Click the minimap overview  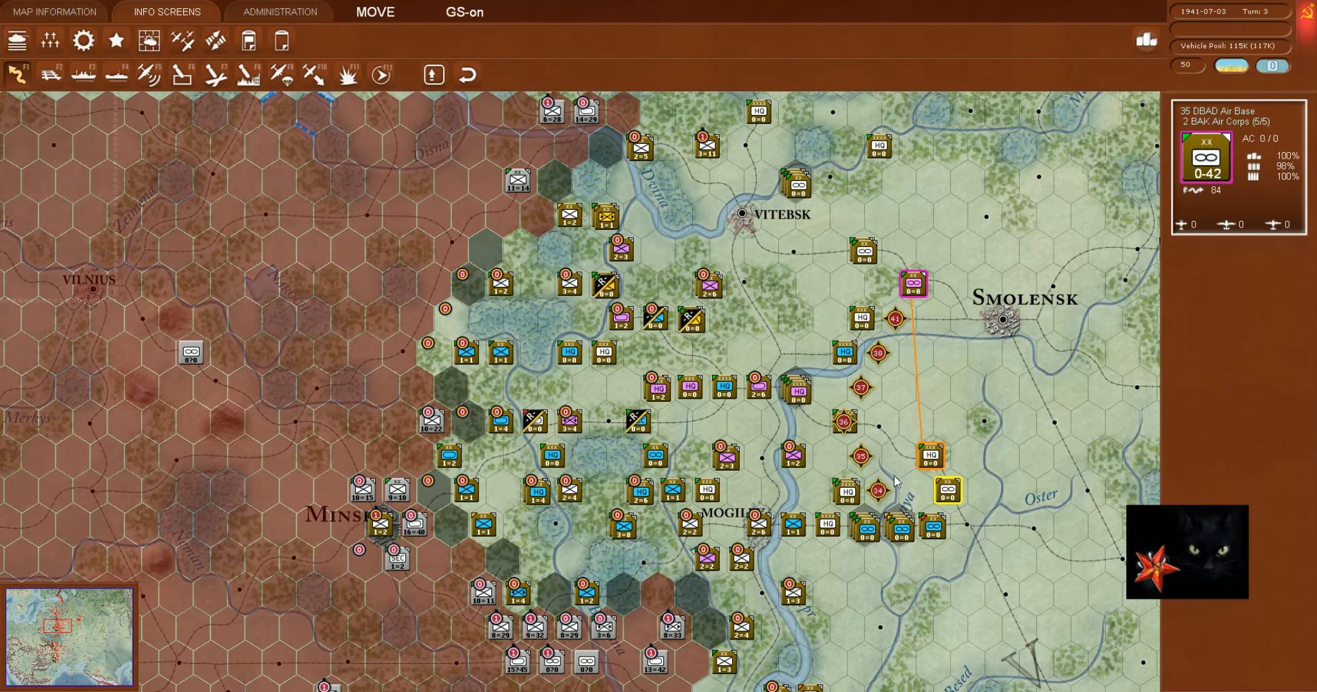tap(69, 636)
